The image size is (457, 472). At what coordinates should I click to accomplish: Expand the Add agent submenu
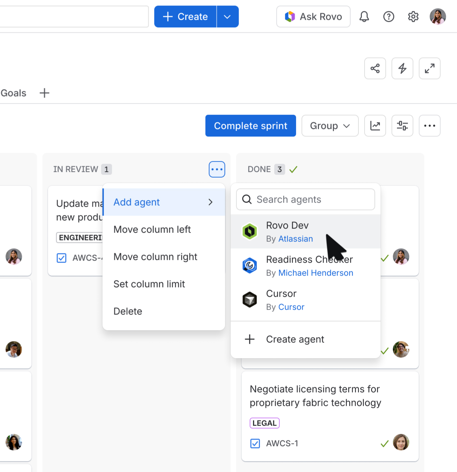click(164, 202)
